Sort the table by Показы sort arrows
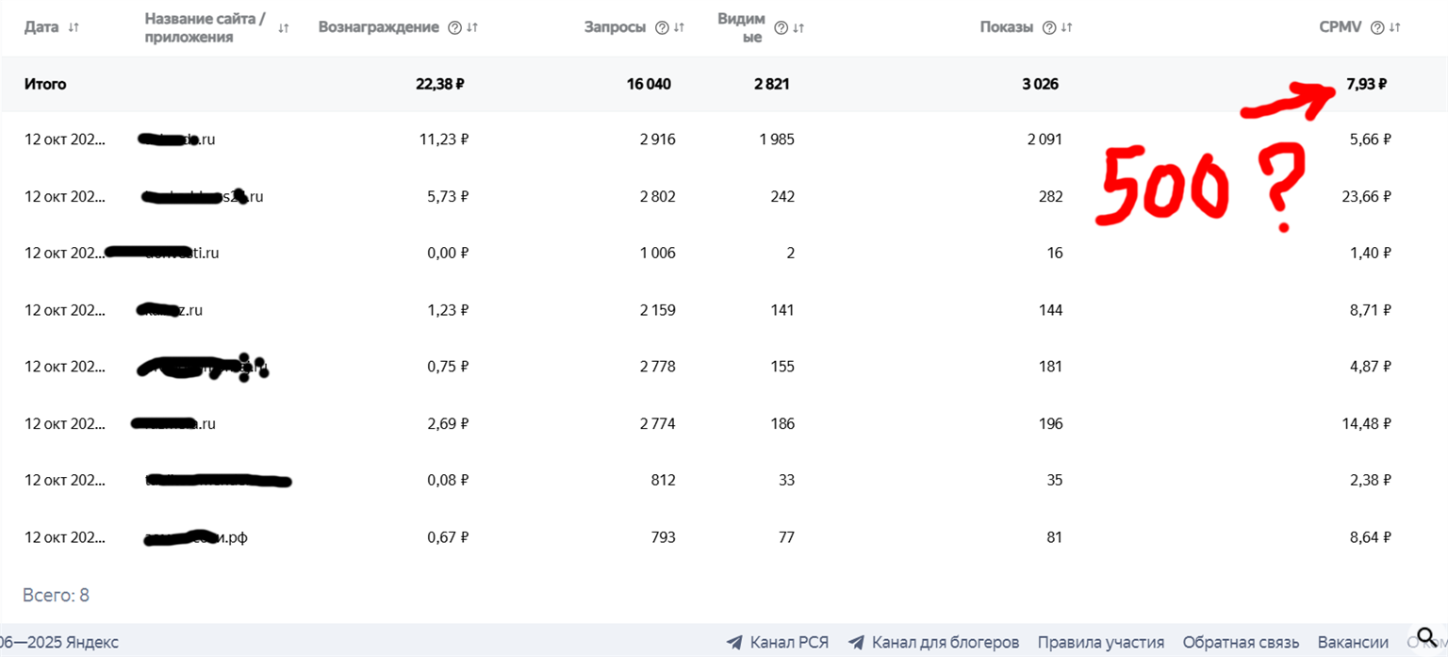This screenshot has width=1448, height=657. 1066,27
